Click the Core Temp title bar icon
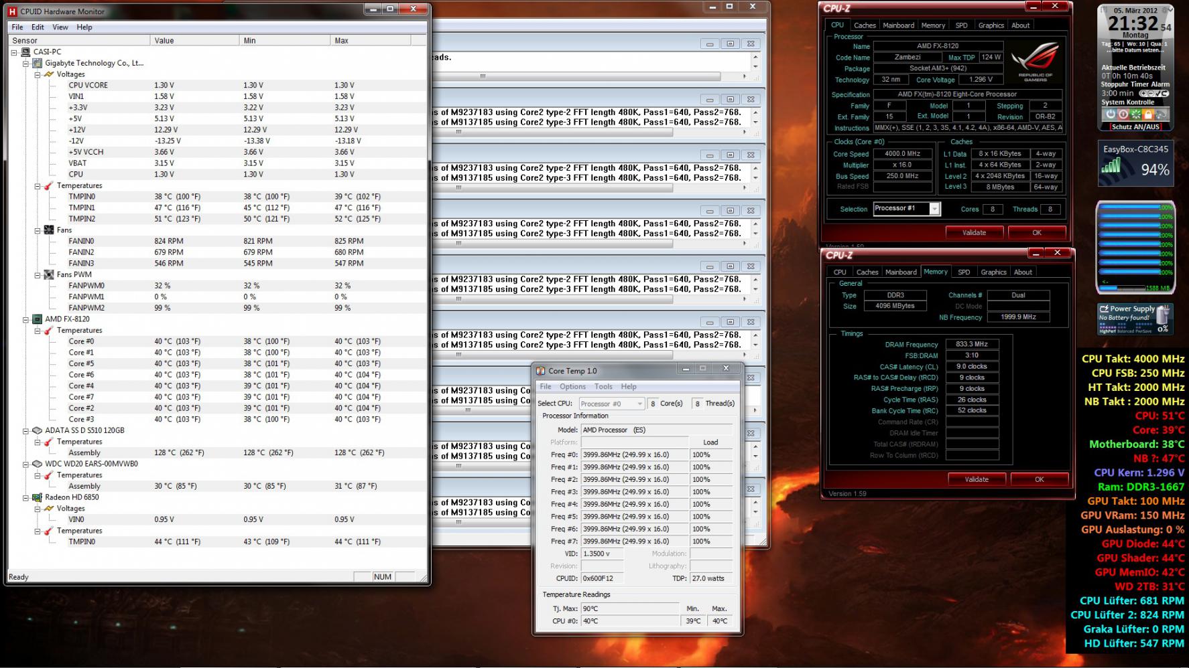 pos(540,371)
